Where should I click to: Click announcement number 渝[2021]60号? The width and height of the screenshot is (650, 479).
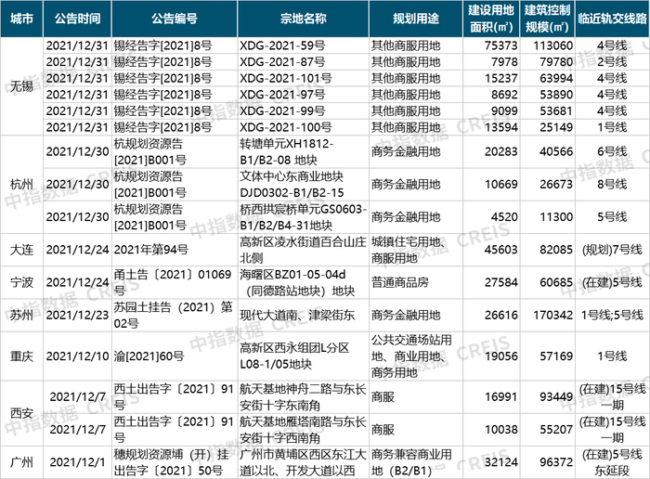149,356
